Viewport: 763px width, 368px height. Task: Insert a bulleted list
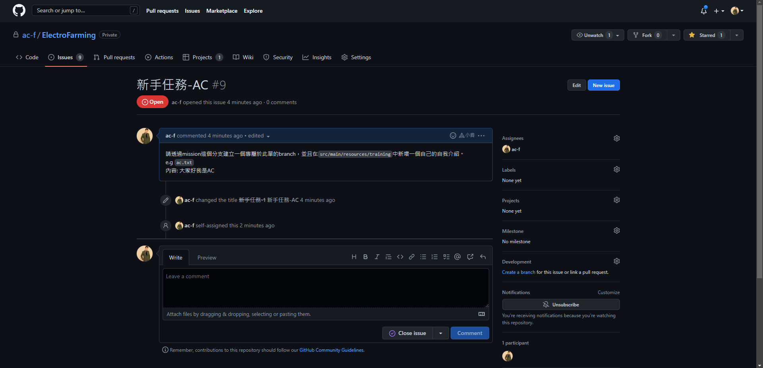click(x=423, y=257)
